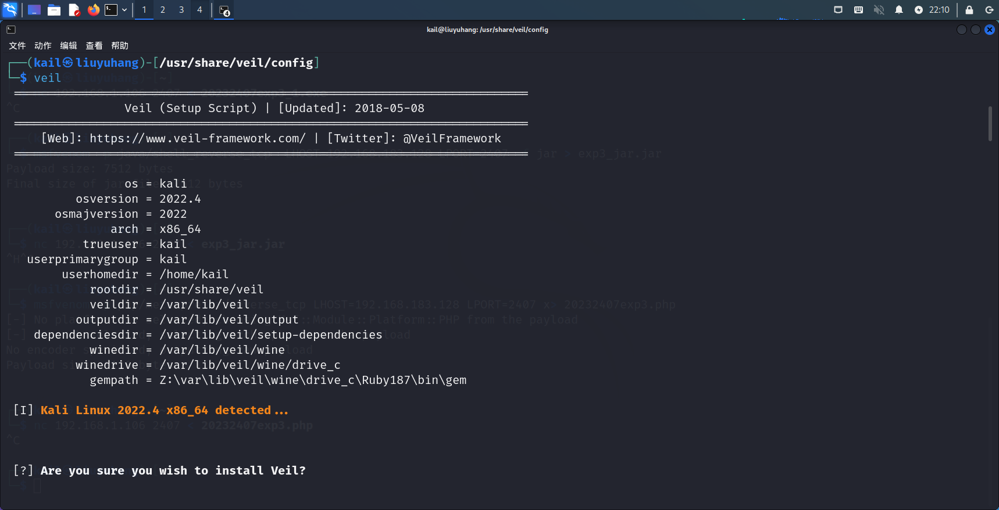Click the wired network status icon
Viewport: 999px width, 510px height.
838,10
